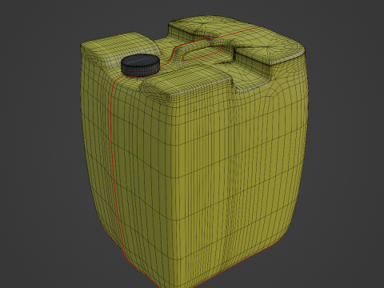
Task: Select the black screw cap on the jerrycan
Action: pyautogui.click(x=140, y=66)
